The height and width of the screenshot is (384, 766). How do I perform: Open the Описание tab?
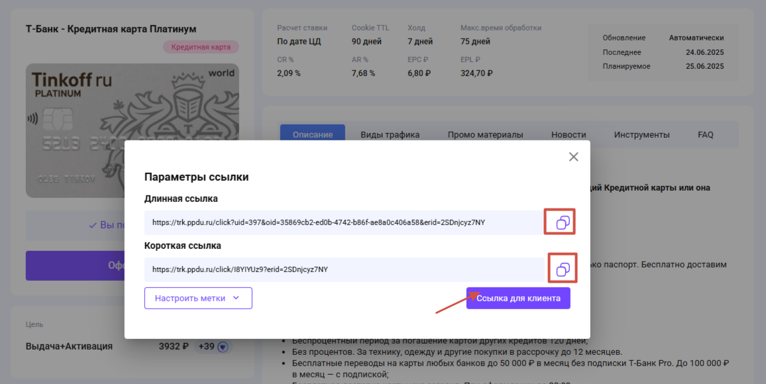pyautogui.click(x=313, y=134)
